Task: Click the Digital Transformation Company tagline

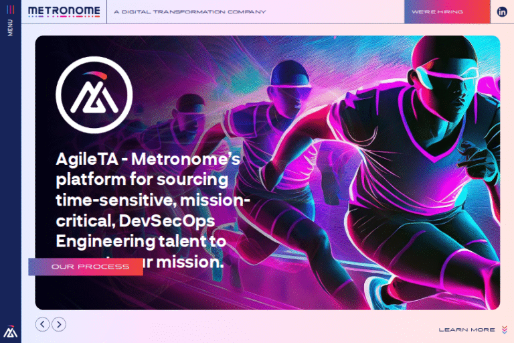Action: tap(189, 12)
